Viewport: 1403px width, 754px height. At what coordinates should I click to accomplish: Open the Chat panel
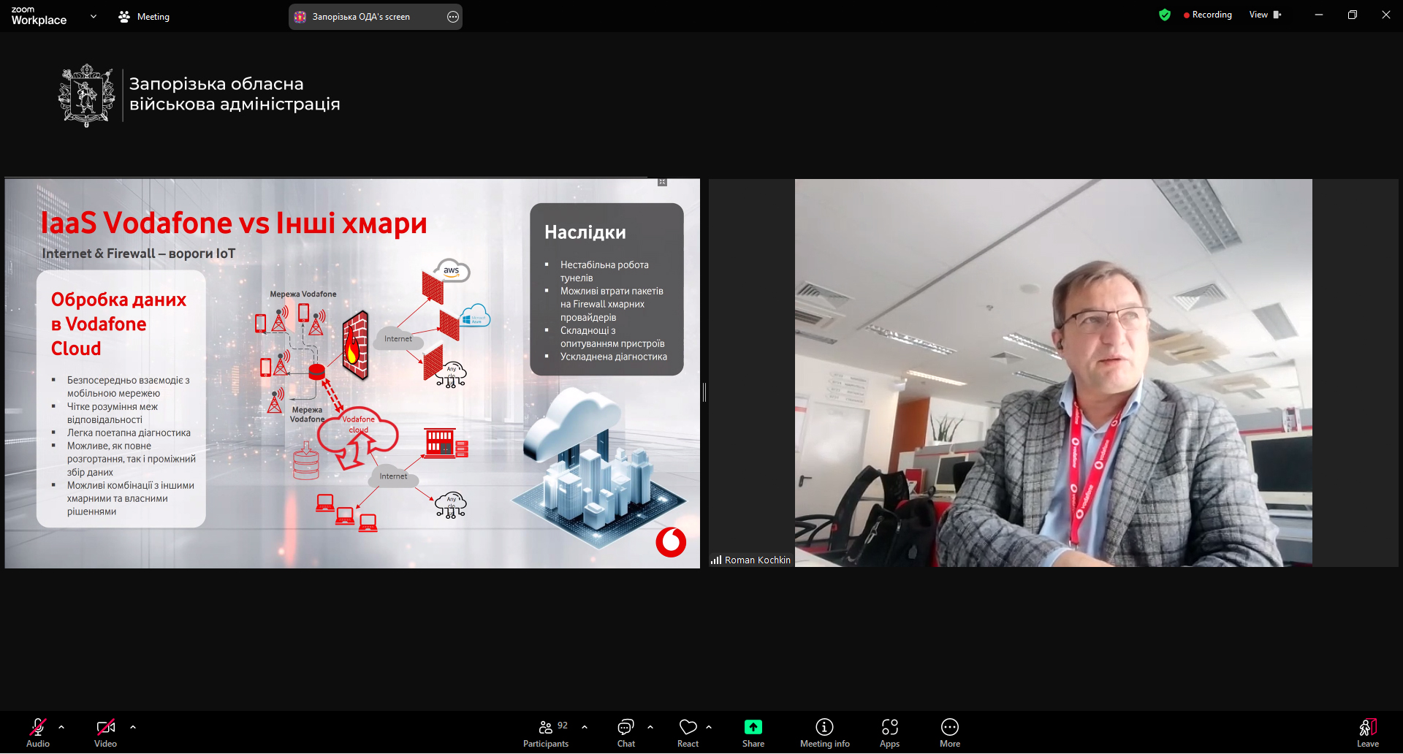click(626, 732)
